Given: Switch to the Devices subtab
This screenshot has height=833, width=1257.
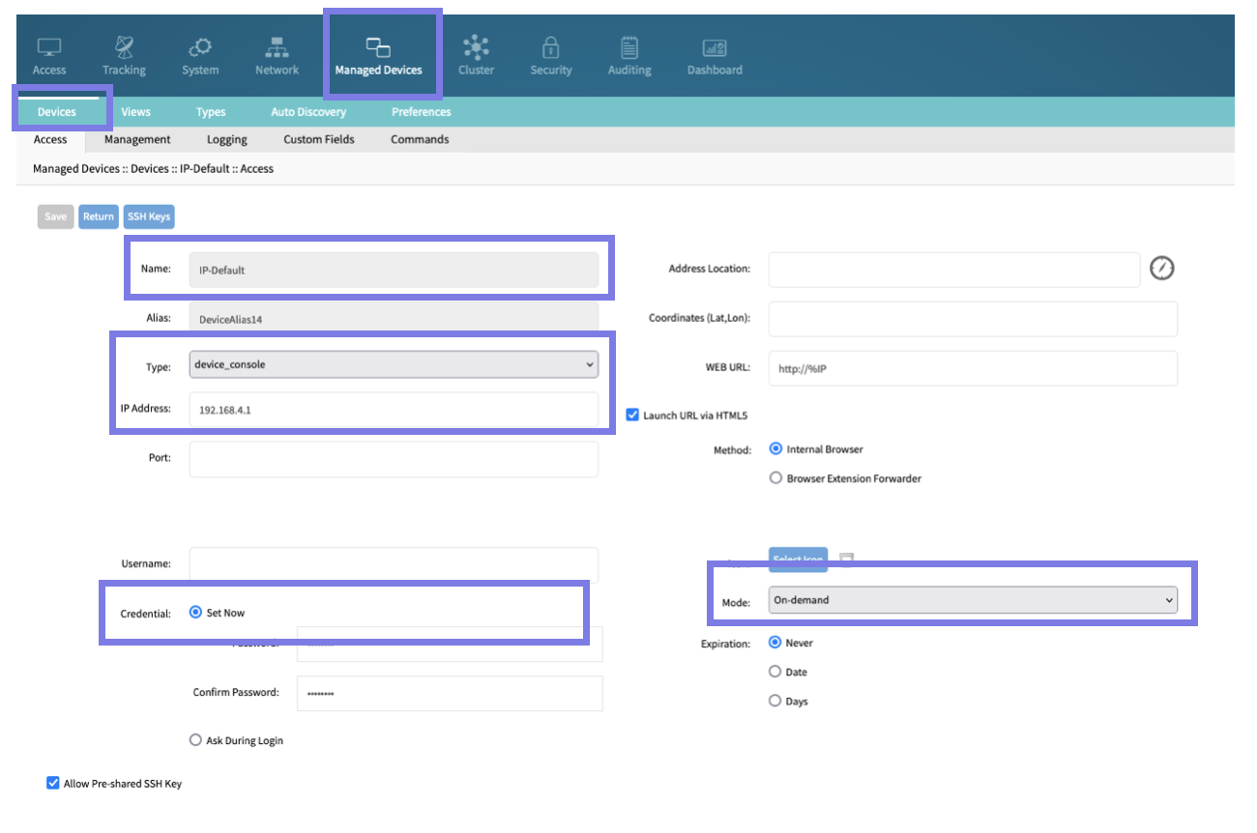Looking at the screenshot, I should click(56, 112).
